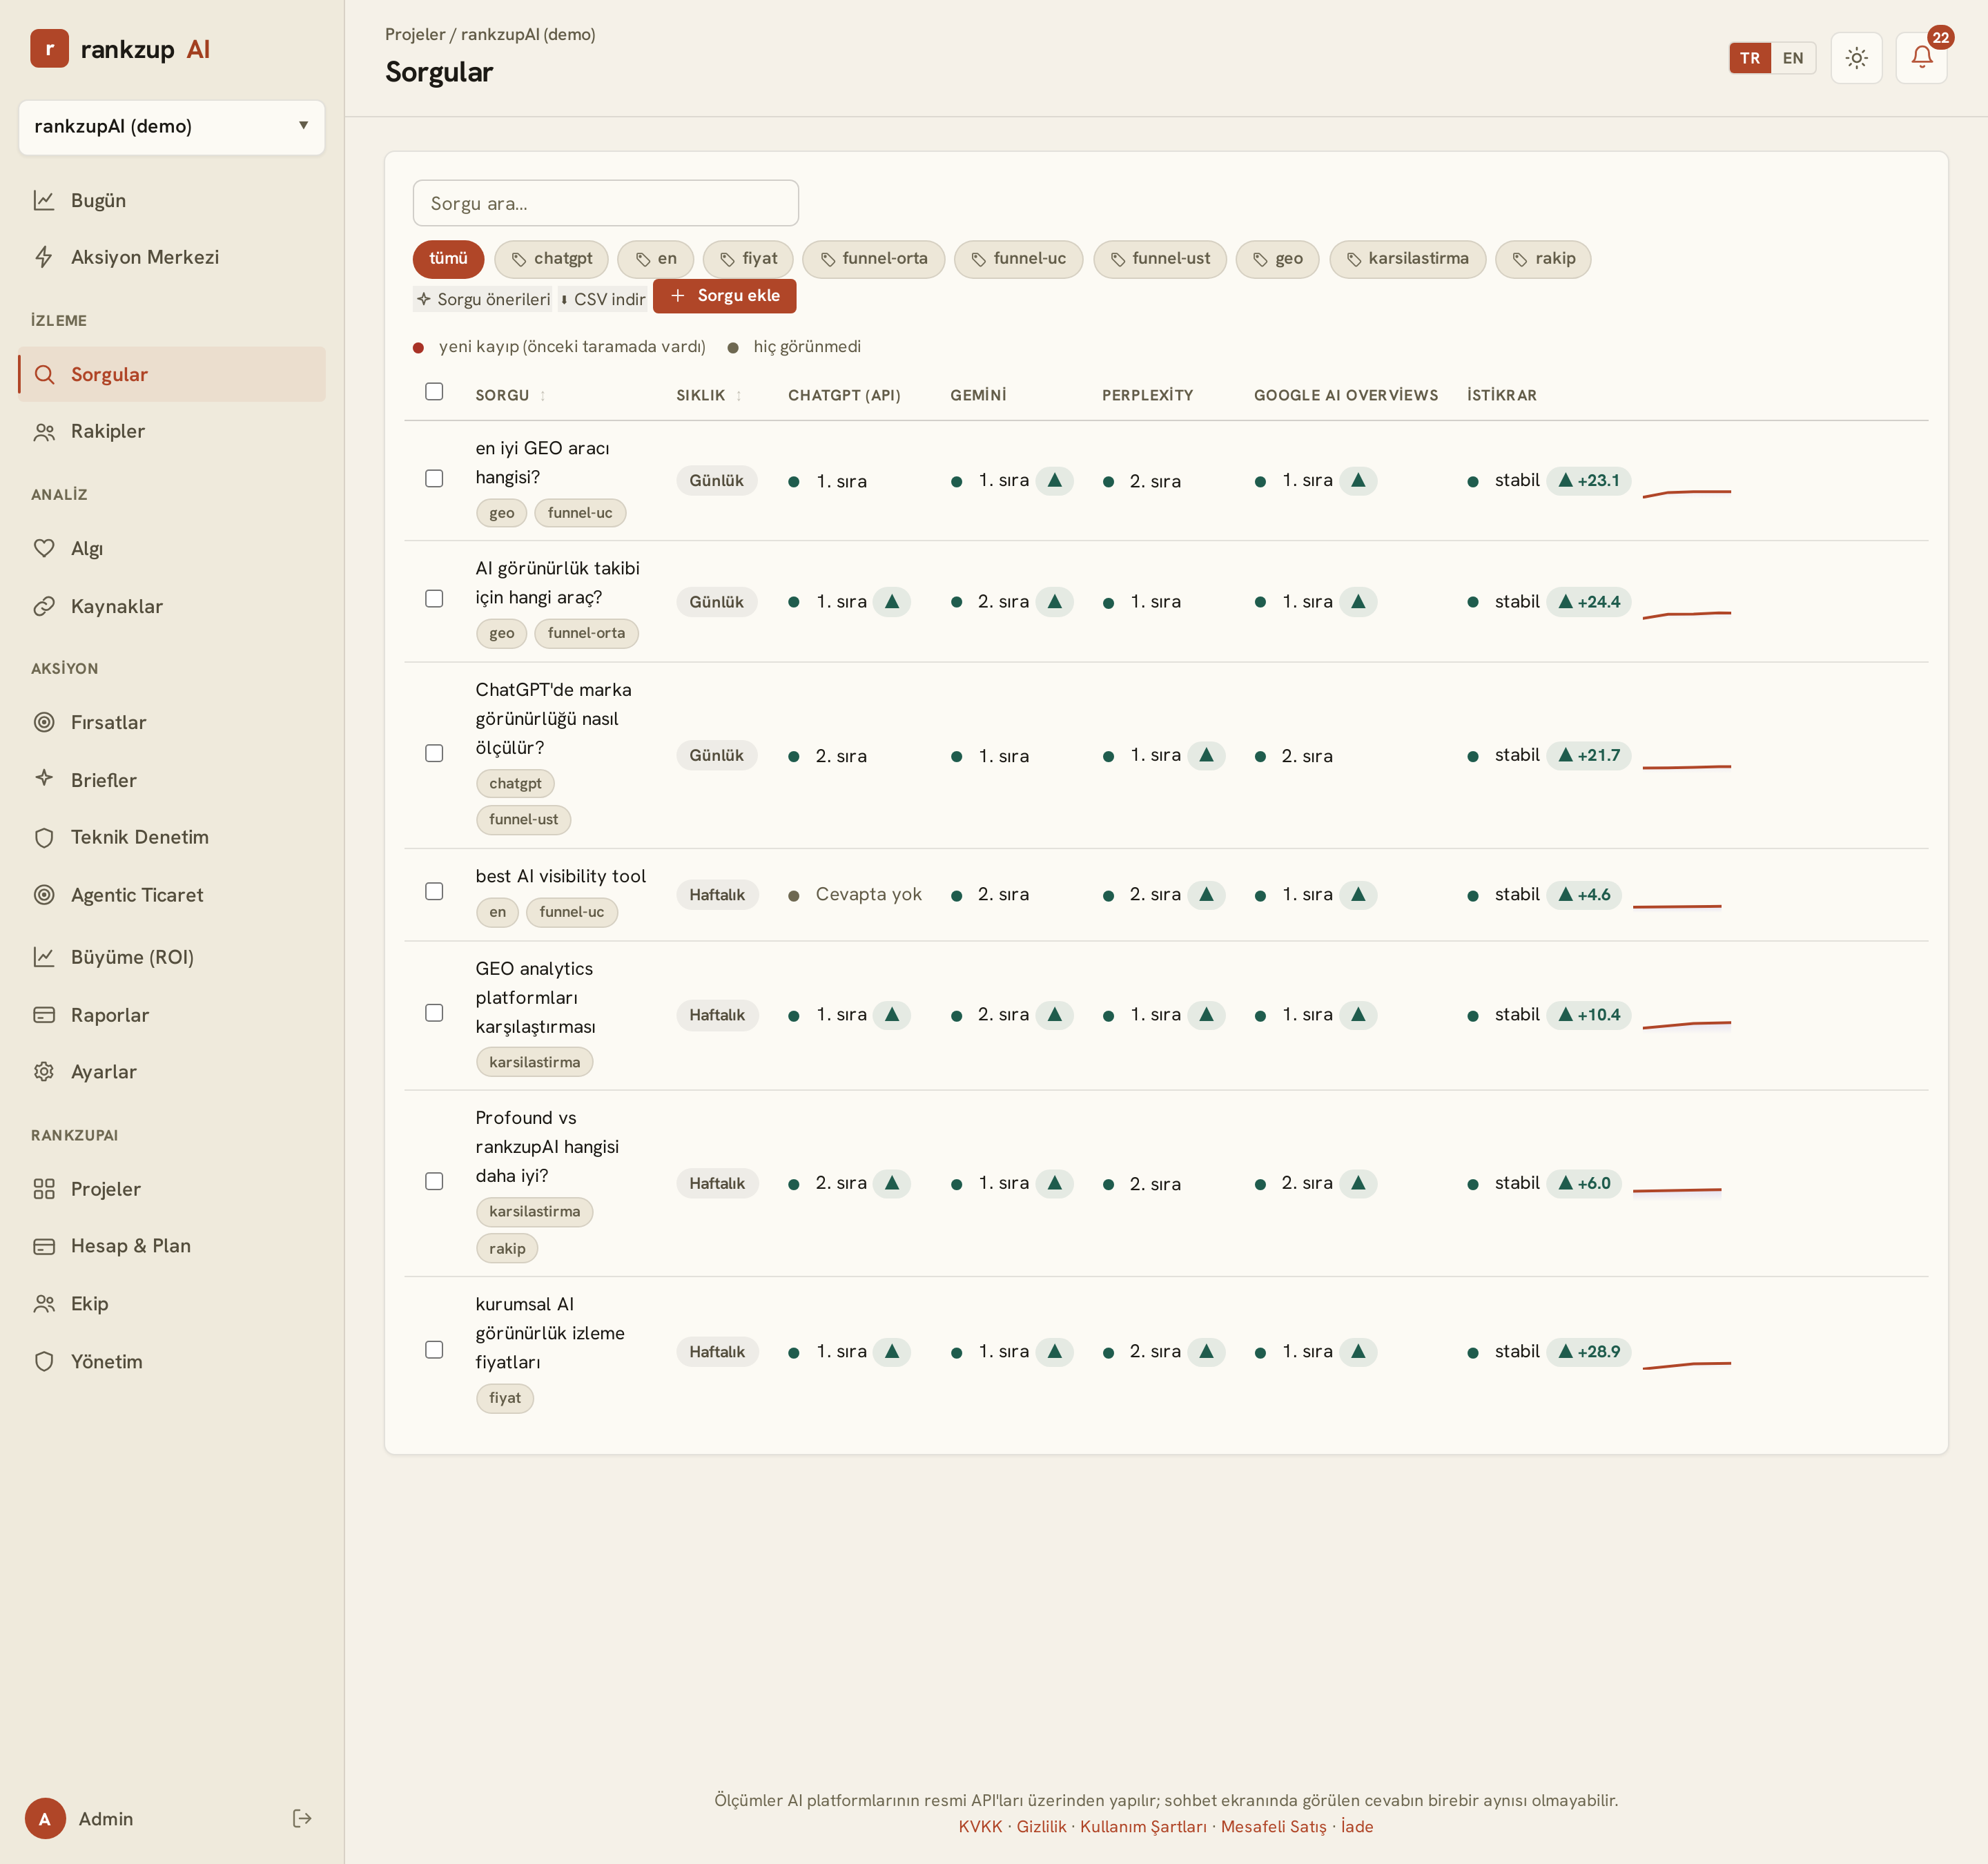This screenshot has width=1988, height=1864.
Task: Tick the select-all checkbox in table header
Action: point(434,392)
